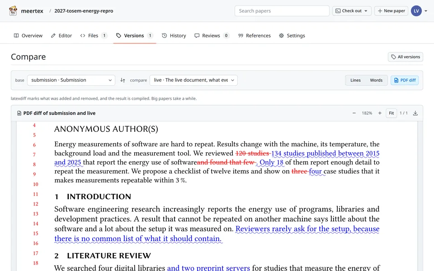Go to the References tab

(255, 35)
